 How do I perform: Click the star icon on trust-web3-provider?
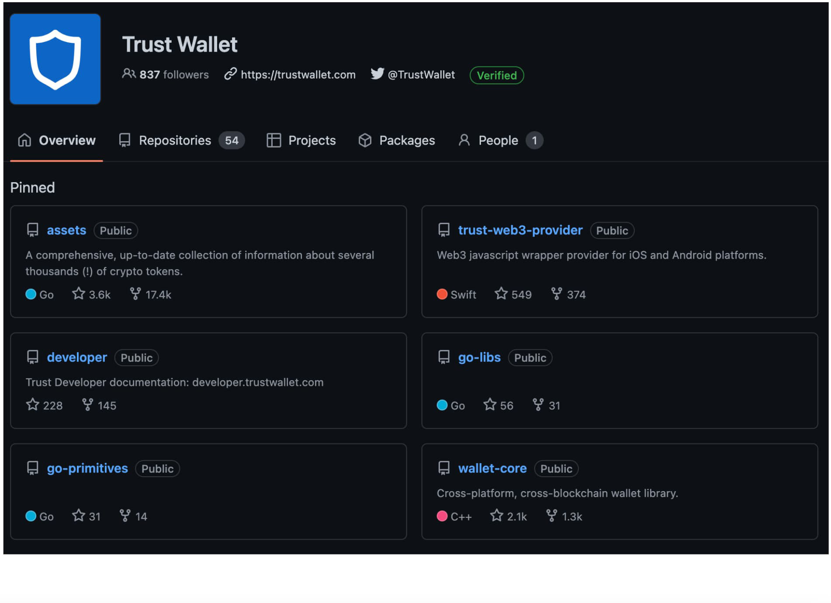point(501,294)
